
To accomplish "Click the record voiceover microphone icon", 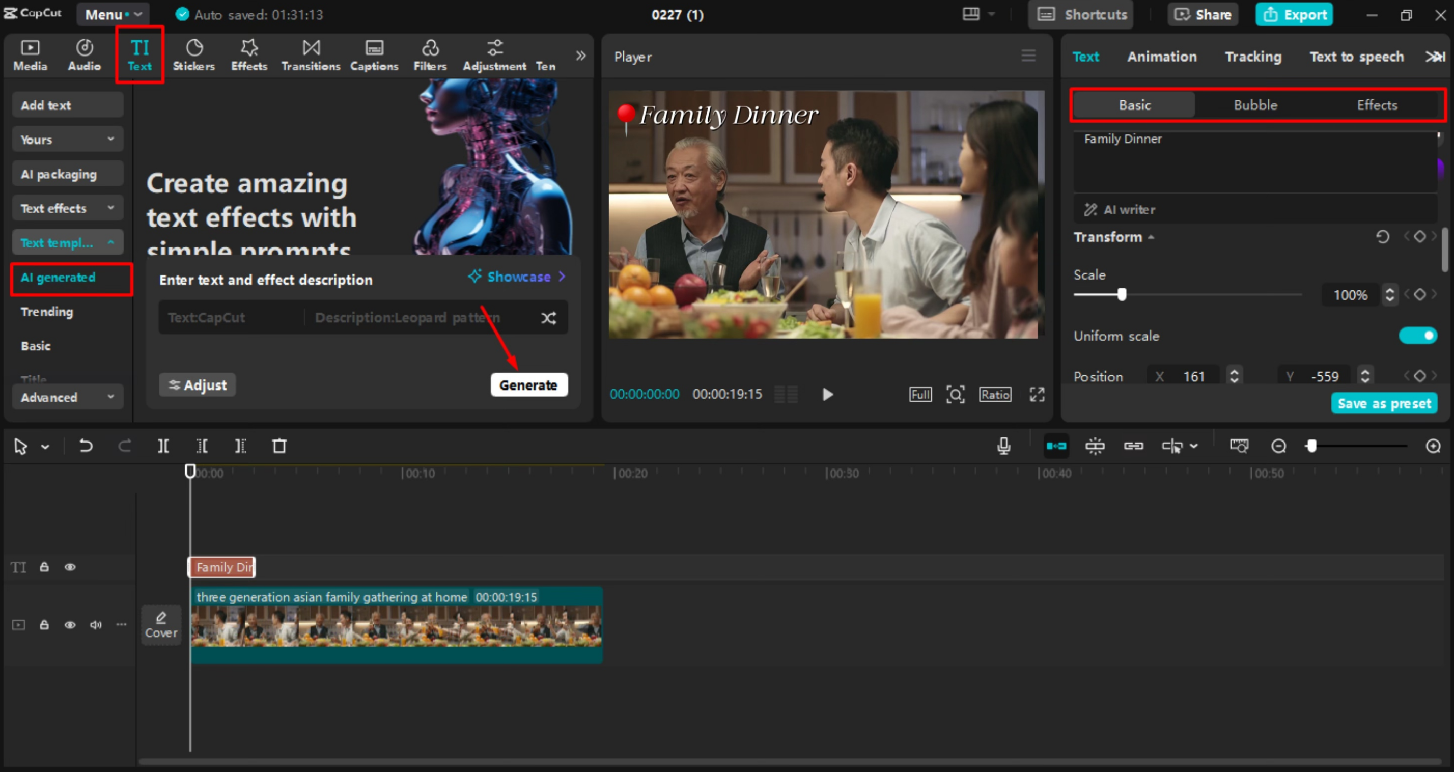I will (x=1003, y=446).
